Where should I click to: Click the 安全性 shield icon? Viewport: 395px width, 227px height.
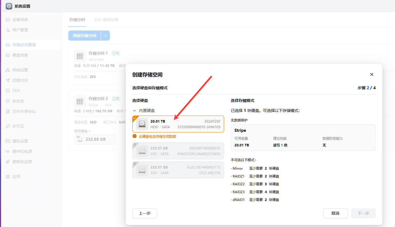click(x=8, y=101)
